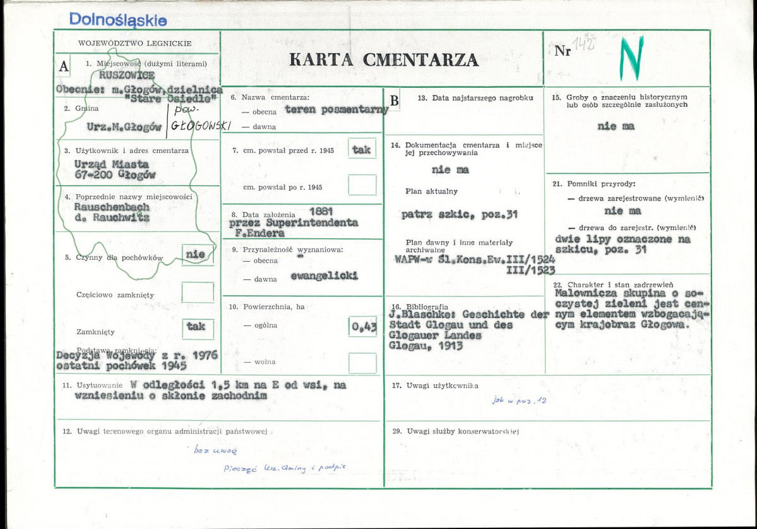This screenshot has width=757, height=529.
Task: Click 'Obecnie: m.Głogów, dzielnica' typed line
Action: (139, 89)
